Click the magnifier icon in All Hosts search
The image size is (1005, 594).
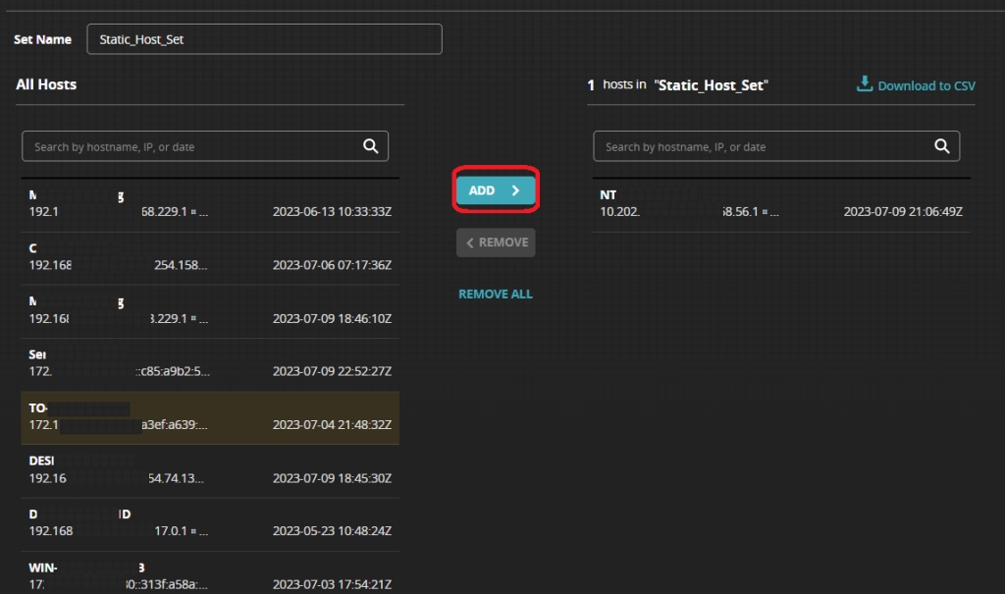[370, 146]
